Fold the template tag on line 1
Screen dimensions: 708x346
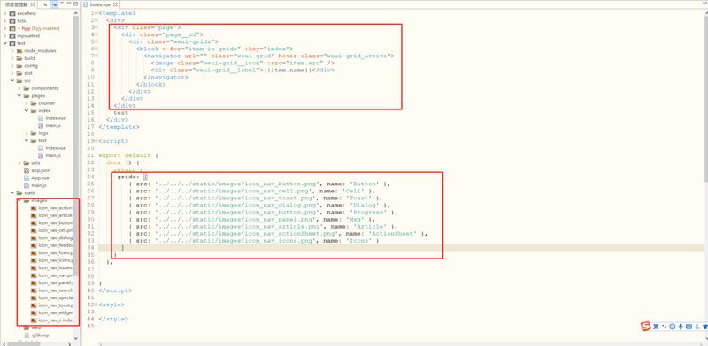click(x=96, y=13)
